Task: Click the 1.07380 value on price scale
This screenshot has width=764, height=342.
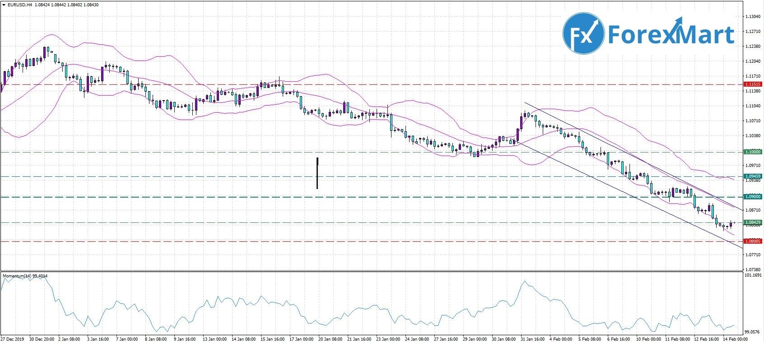Action: (x=752, y=269)
